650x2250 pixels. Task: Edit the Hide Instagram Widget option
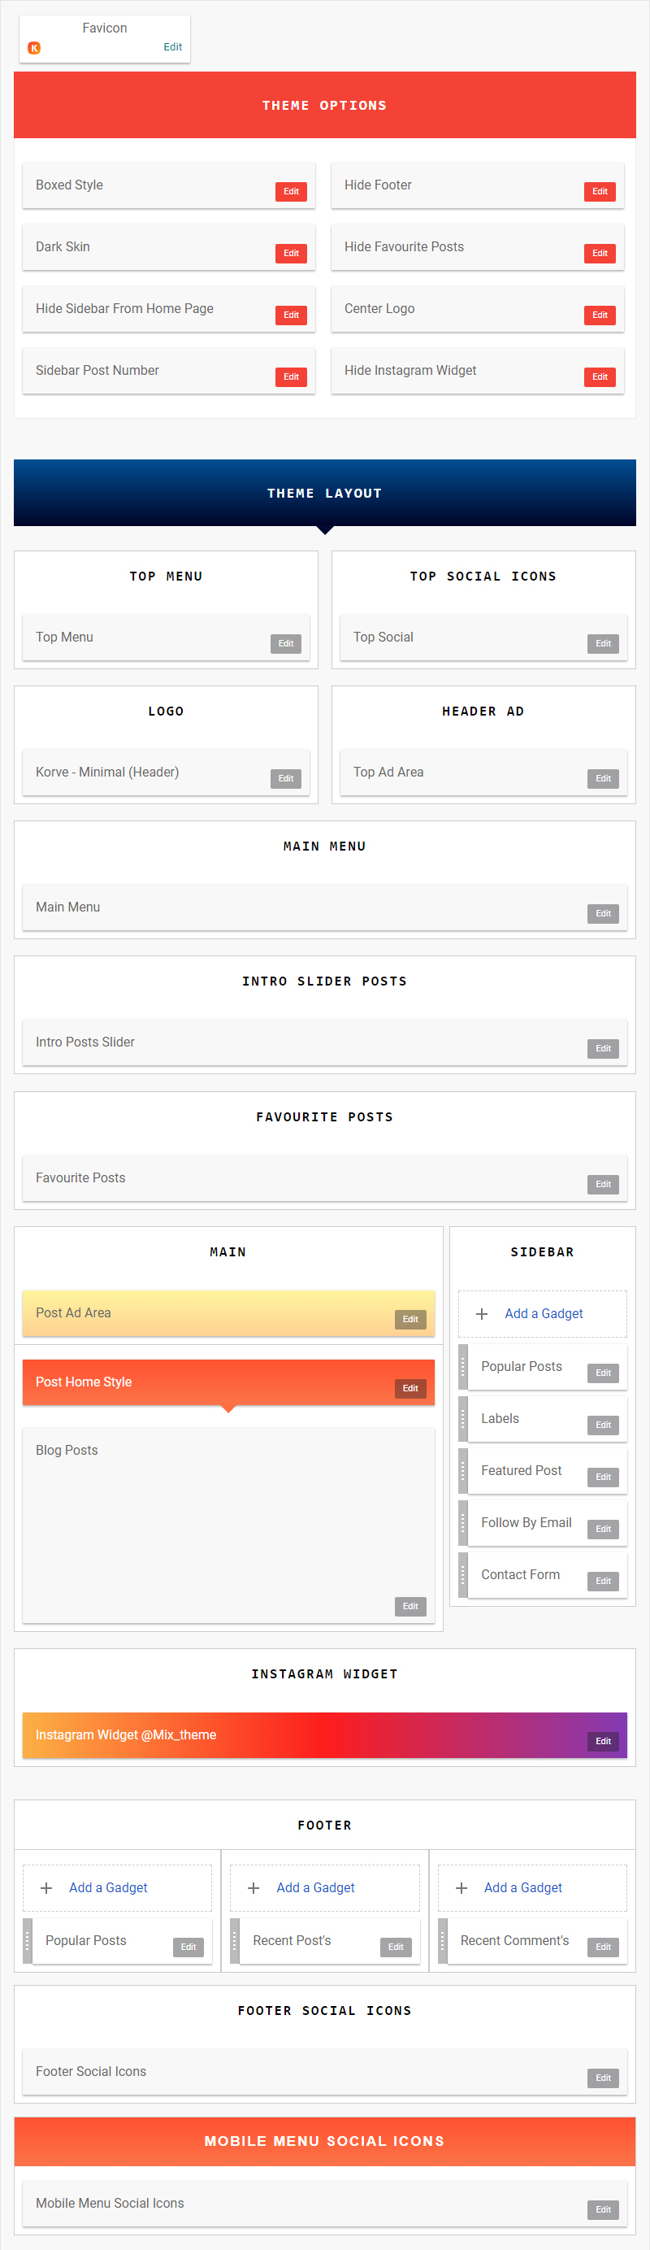point(600,377)
